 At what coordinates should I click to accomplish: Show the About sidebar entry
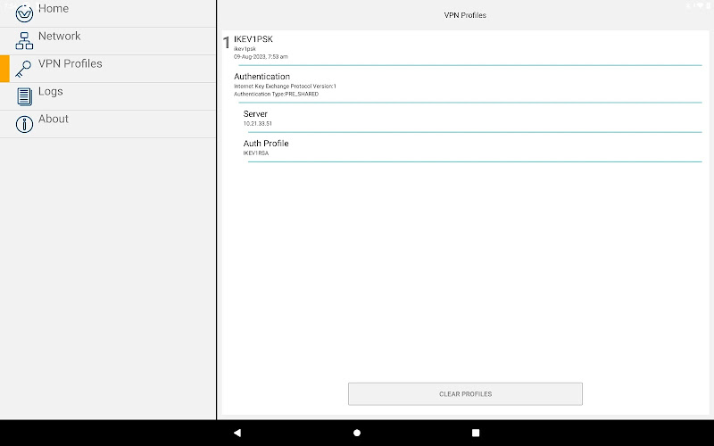pyautogui.click(x=108, y=124)
